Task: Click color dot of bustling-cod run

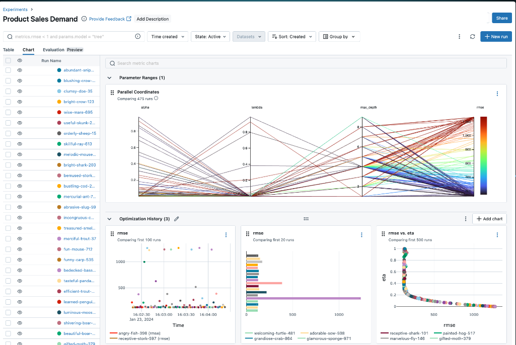Action: pyautogui.click(x=59, y=186)
